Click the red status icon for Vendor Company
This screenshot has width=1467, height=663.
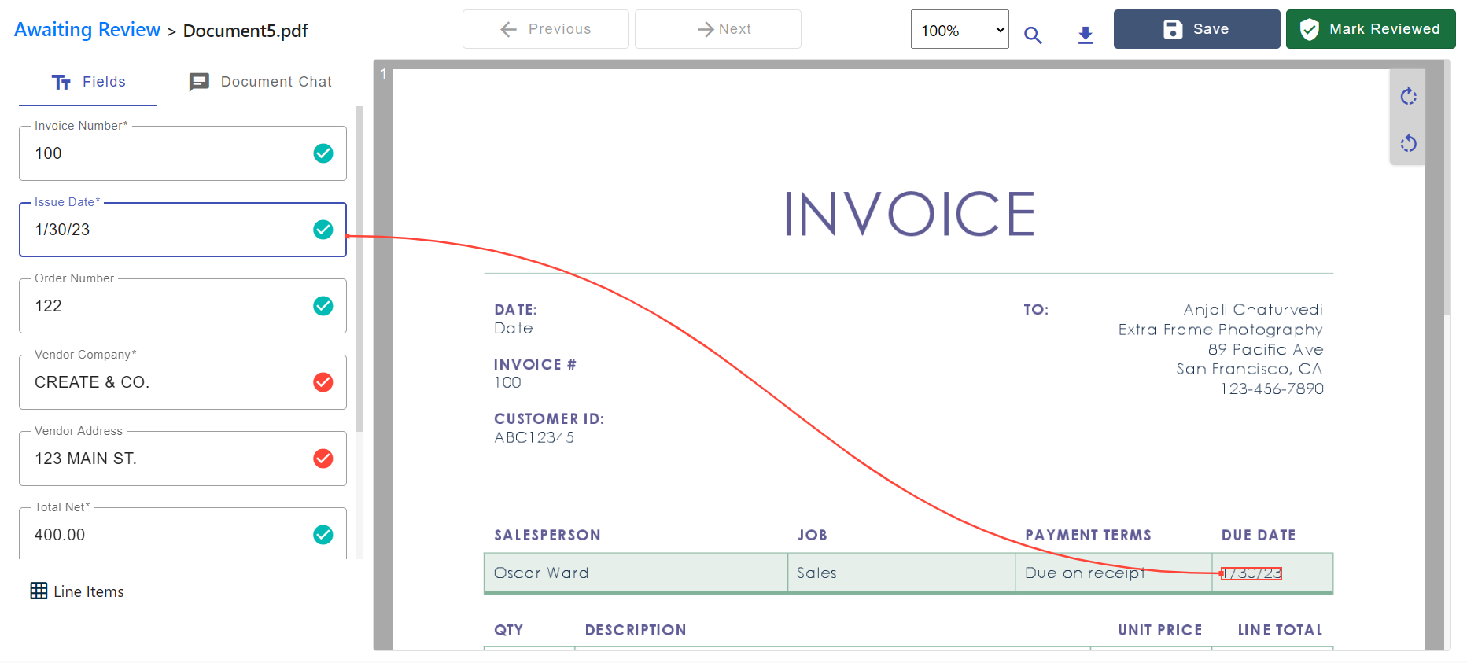pos(323,382)
